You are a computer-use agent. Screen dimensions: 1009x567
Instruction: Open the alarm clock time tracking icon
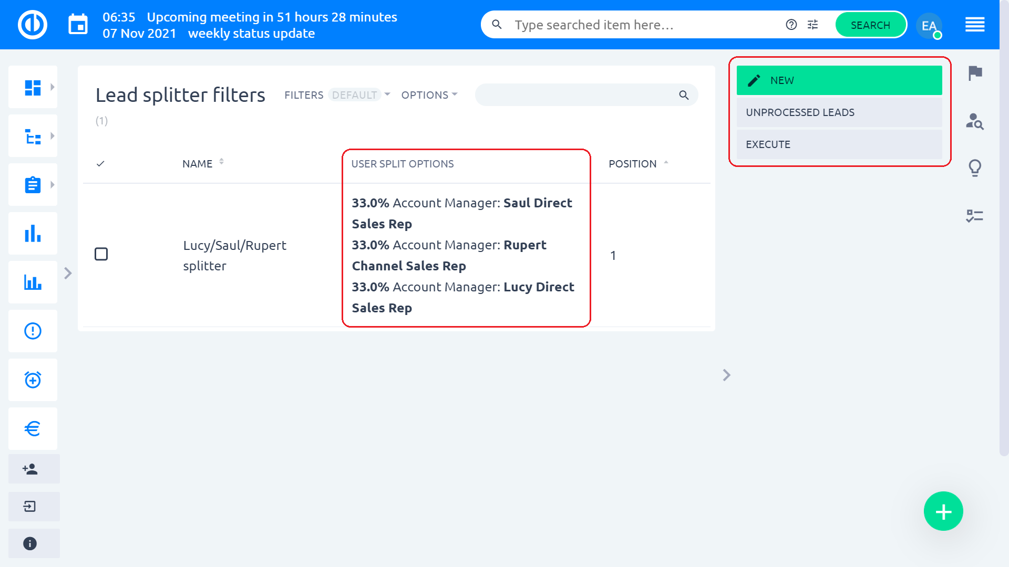click(x=33, y=380)
